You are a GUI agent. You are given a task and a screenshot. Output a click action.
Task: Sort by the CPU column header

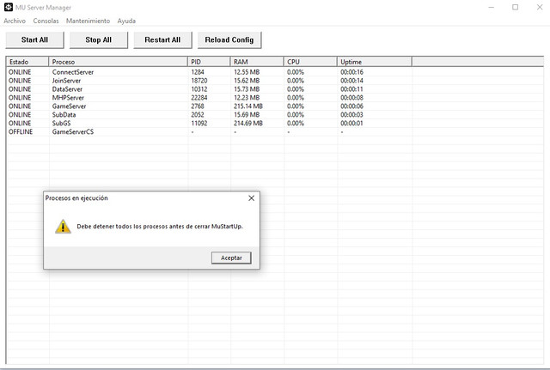click(310, 62)
